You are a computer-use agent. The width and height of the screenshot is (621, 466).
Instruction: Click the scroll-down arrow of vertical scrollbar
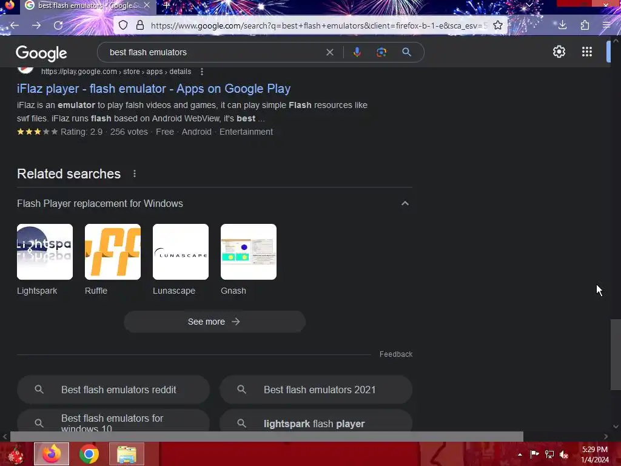pyautogui.click(x=616, y=427)
